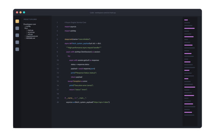215x137 pixels.
Task: Click the aiohttp.ClientSession line
Action: tap(83, 52)
